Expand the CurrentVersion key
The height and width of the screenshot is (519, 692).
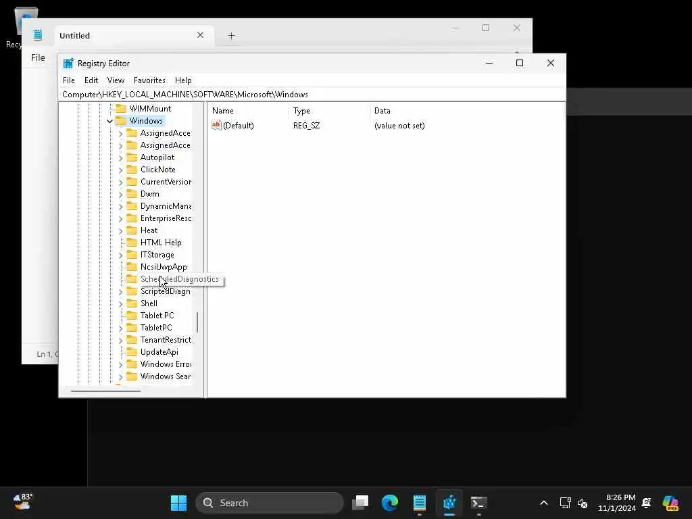[120, 182]
